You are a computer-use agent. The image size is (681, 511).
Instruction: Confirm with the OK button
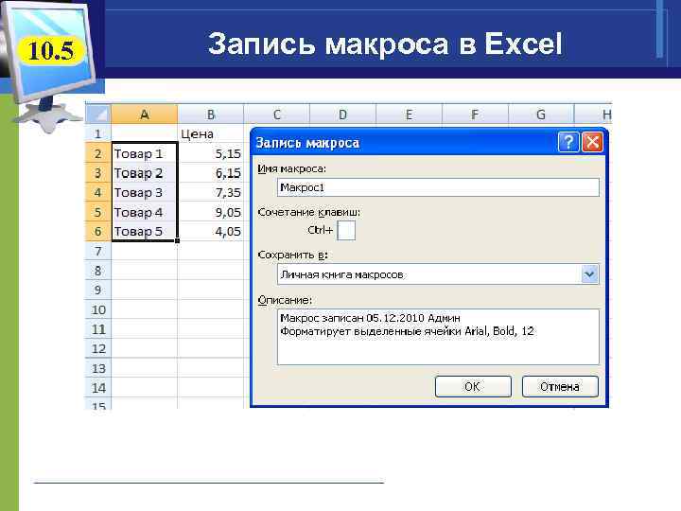(x=473, y=386)
